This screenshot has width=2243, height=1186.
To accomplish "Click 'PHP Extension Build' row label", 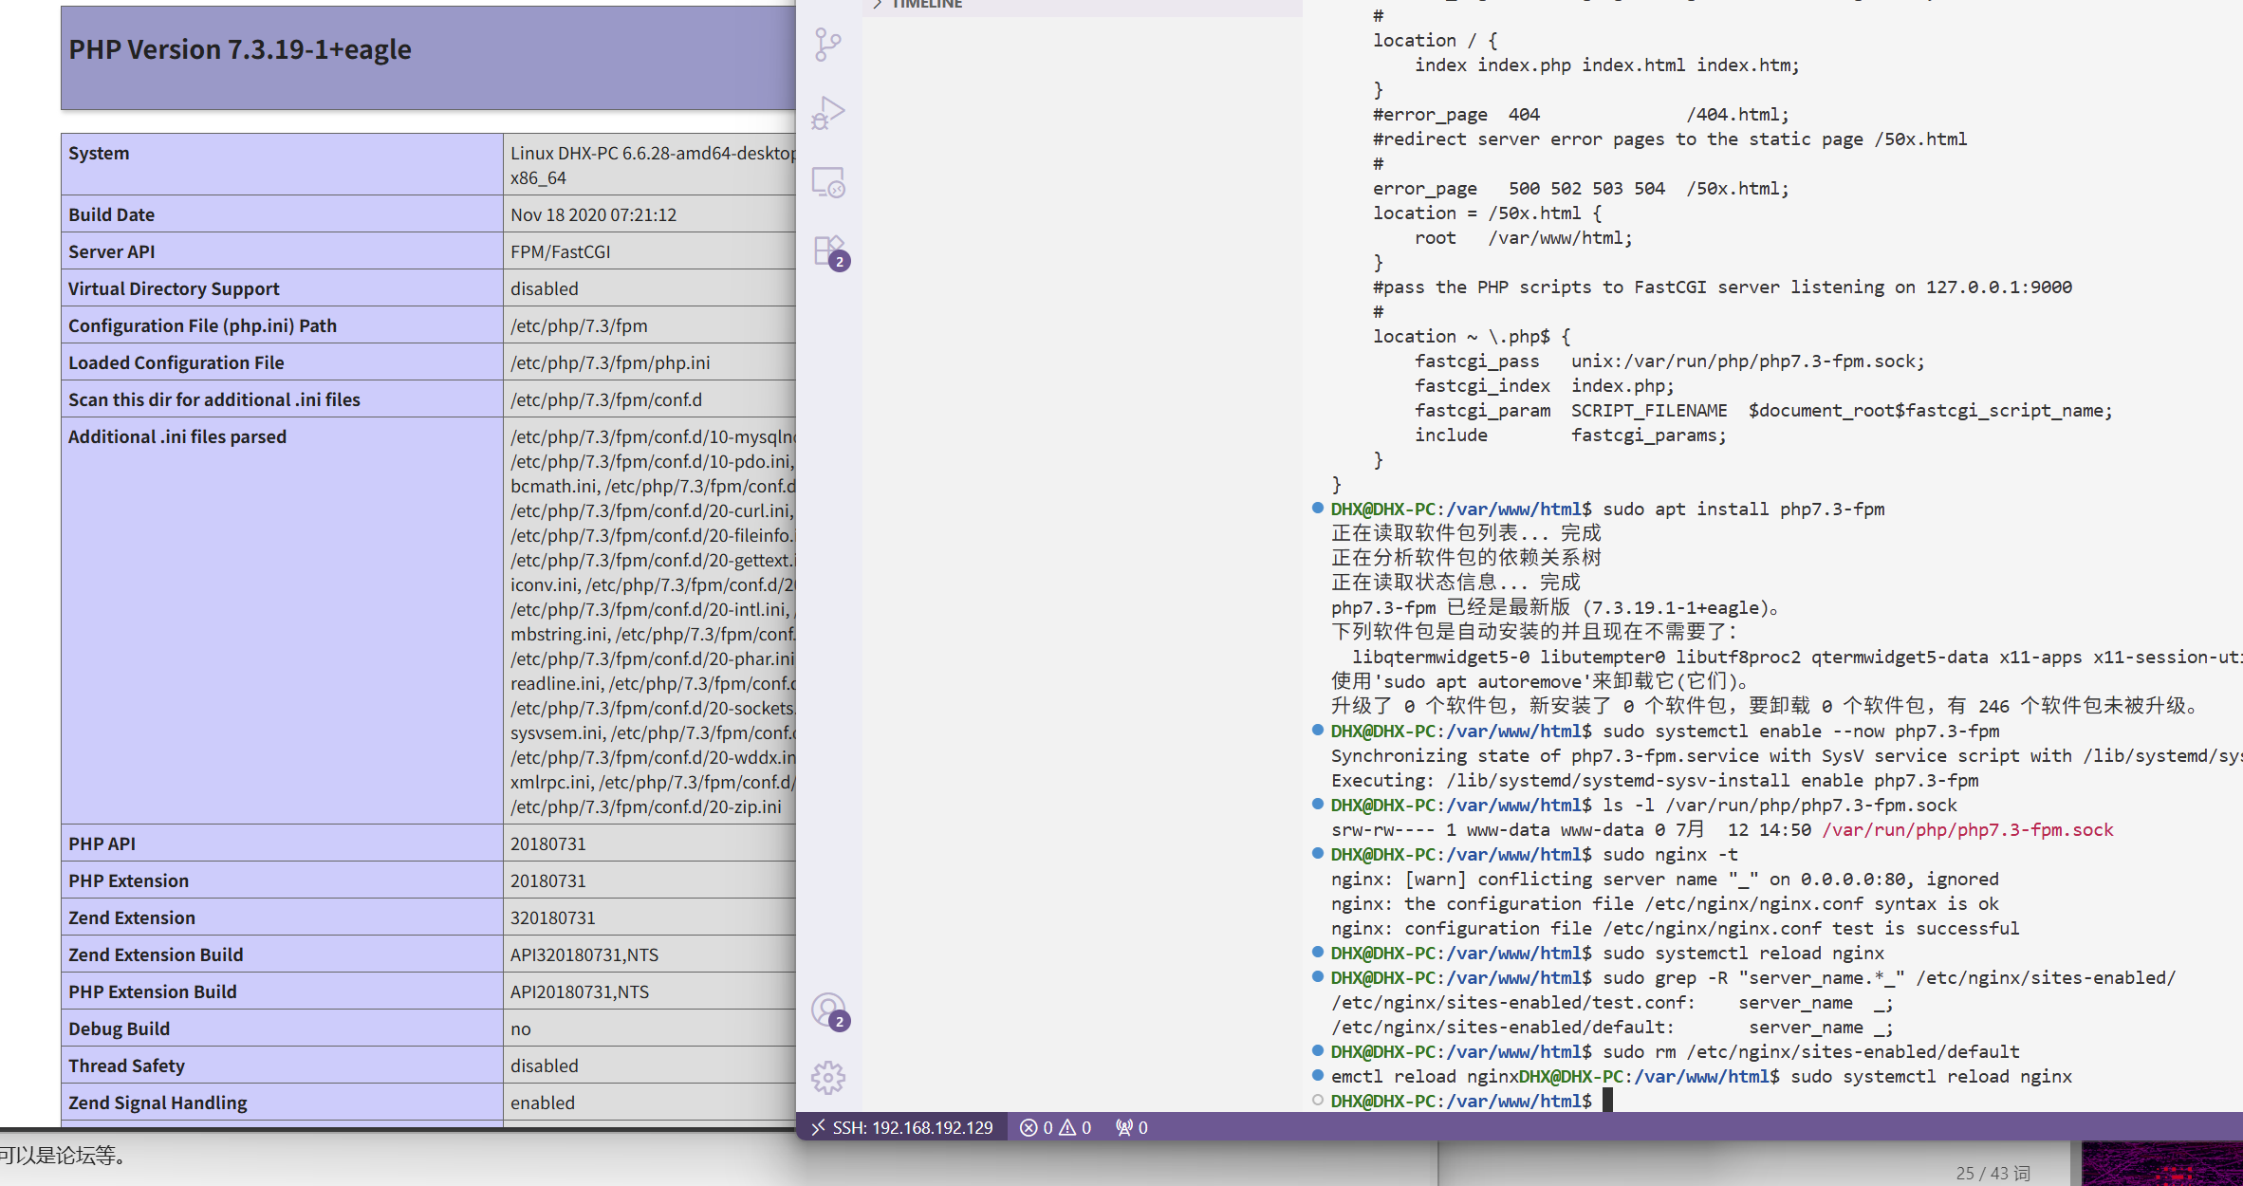I will [x=153, y=991].
